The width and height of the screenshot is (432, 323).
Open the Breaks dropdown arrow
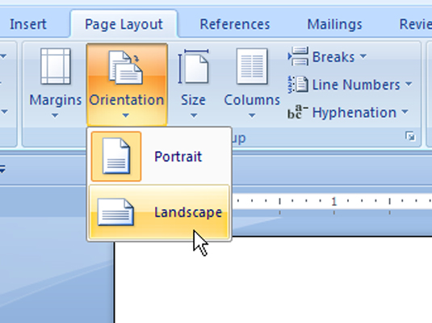[x=363, y=57]
